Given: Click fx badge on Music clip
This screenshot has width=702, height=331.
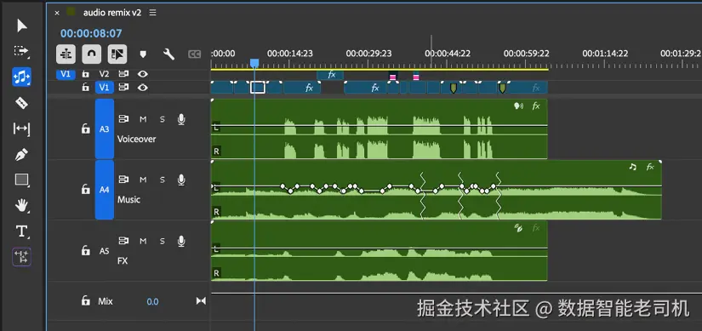Looking at the screenshot, I should pos(650,167).
